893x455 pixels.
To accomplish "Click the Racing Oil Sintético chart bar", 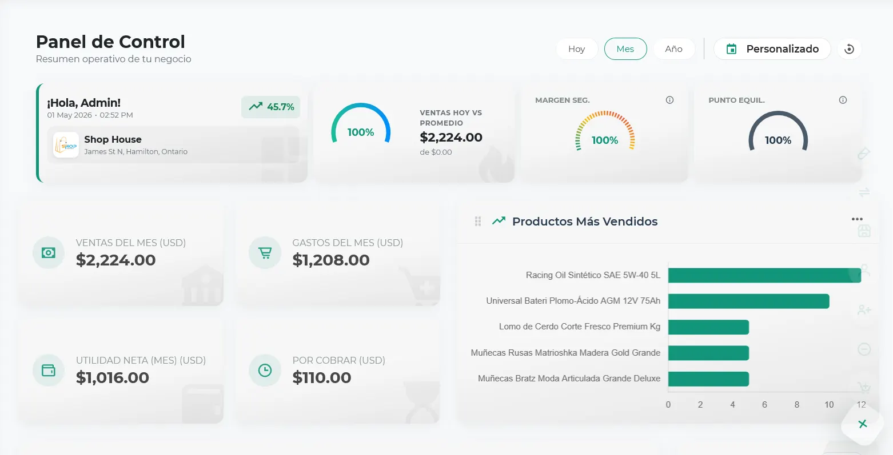I will click(x=764, y=275).
